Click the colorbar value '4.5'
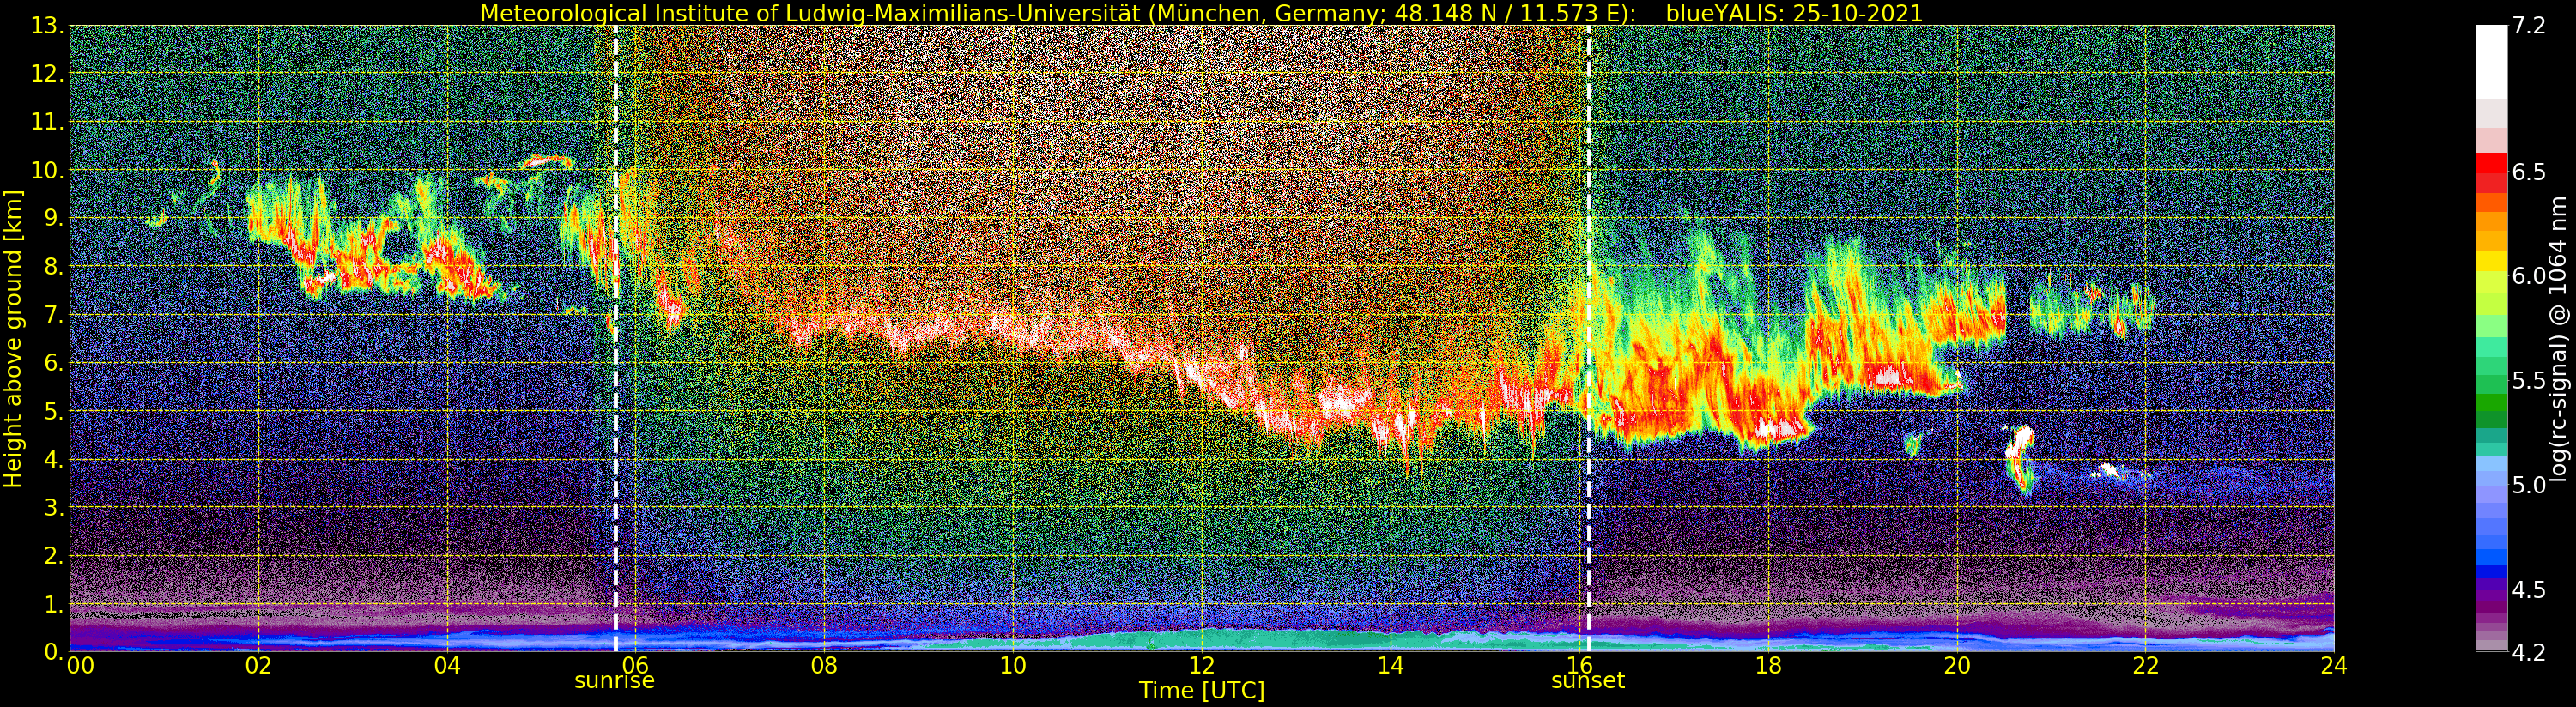The width and height of the screenshot is (2576, 707). (x=2528, y=590)
